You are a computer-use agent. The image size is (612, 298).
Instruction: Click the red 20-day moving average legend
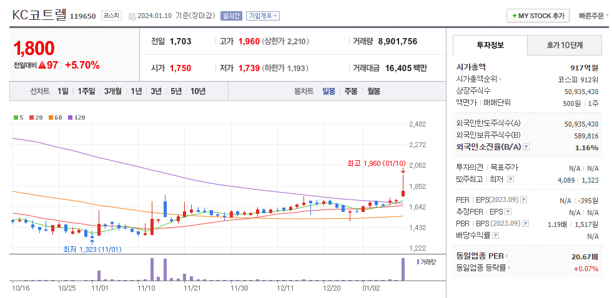pyautogui.click(x=36, y=117)
